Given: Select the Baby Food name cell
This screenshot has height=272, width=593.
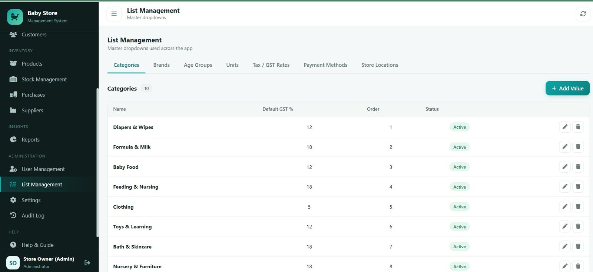Looking at the screenshot, I should click(126, 167).
